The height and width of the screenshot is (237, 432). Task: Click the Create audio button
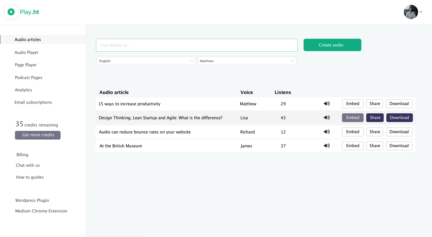pyautogui.click(x=332, y=45)
